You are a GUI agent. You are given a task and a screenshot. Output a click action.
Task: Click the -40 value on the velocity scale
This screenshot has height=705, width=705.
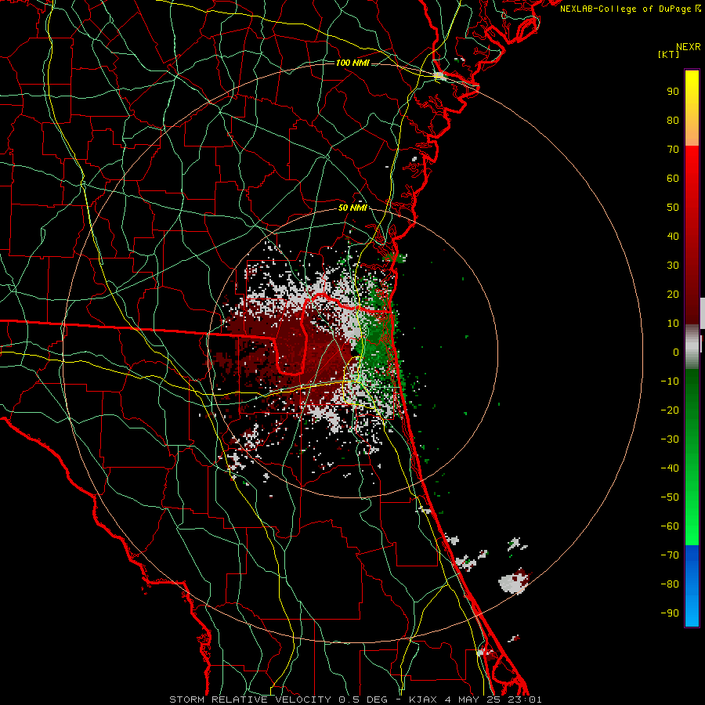[x=670, y=468]
